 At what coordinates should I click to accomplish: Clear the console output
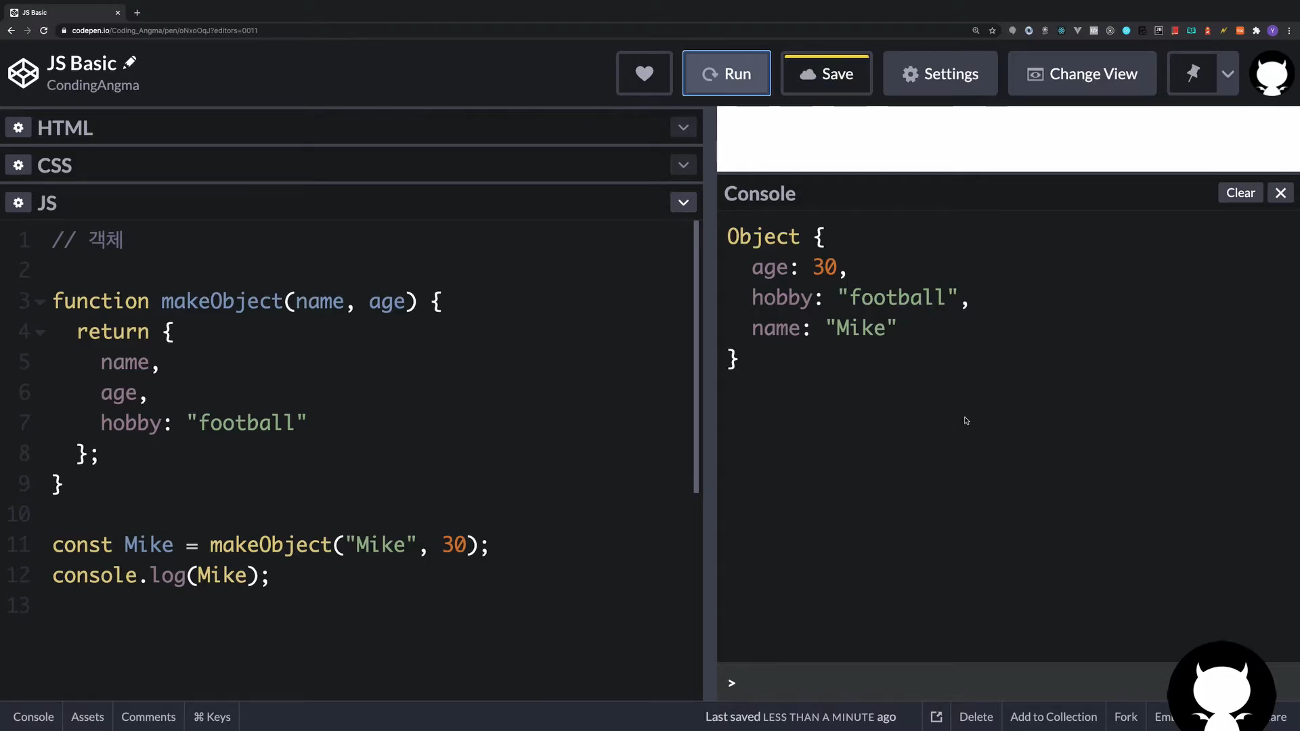click(1240, 193)
